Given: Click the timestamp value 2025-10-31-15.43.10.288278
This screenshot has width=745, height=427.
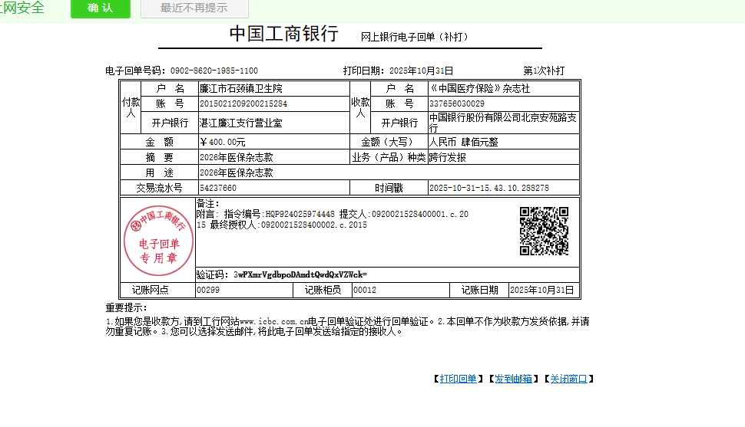Looking at the screenshot, I should point(488,188).
